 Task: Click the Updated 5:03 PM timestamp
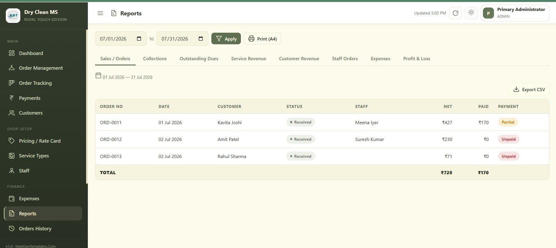pos(430,13)
